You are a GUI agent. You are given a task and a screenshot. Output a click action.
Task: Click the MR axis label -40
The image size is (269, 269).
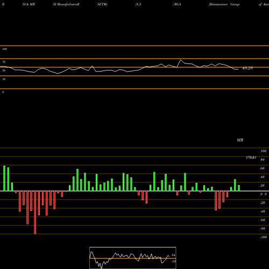point(263,211)
